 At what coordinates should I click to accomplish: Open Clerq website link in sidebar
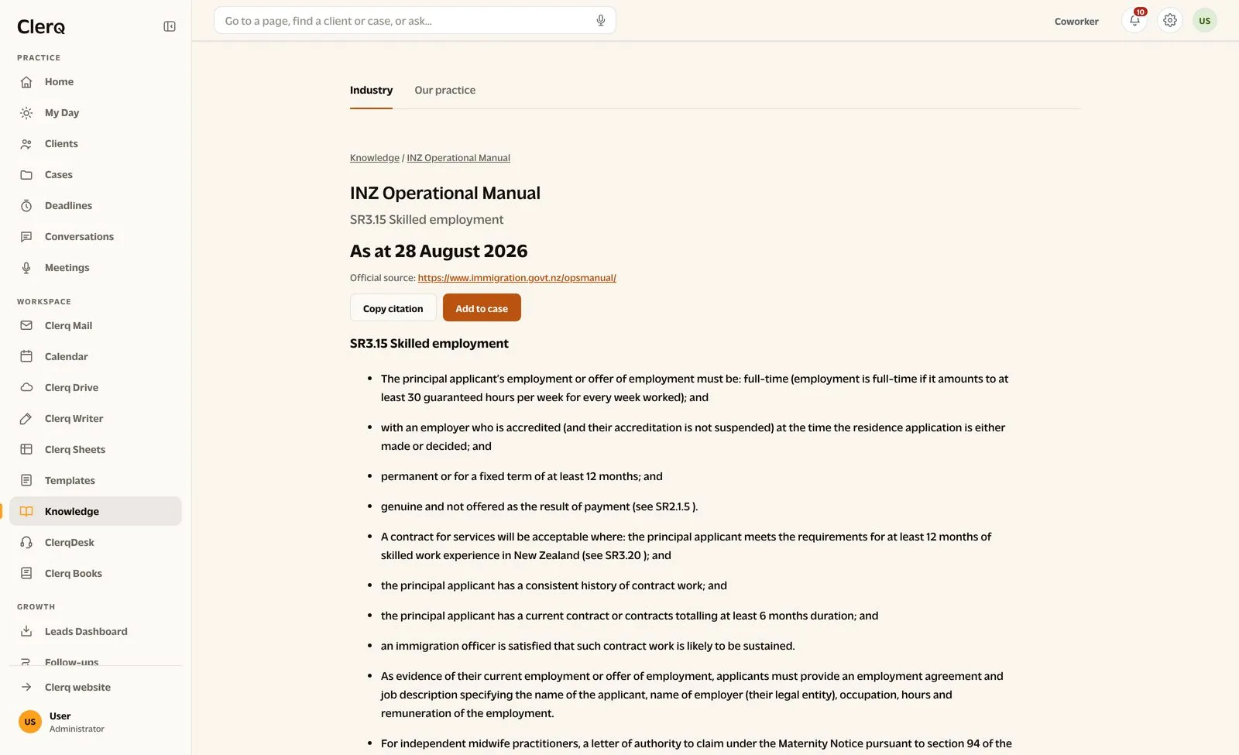(95, 688)
